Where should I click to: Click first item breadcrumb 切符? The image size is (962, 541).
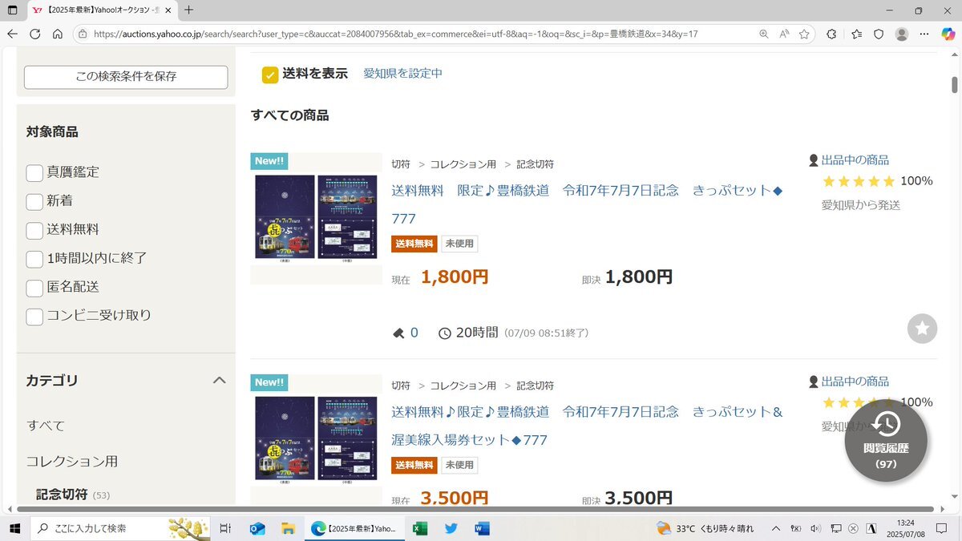pos(401,164)
